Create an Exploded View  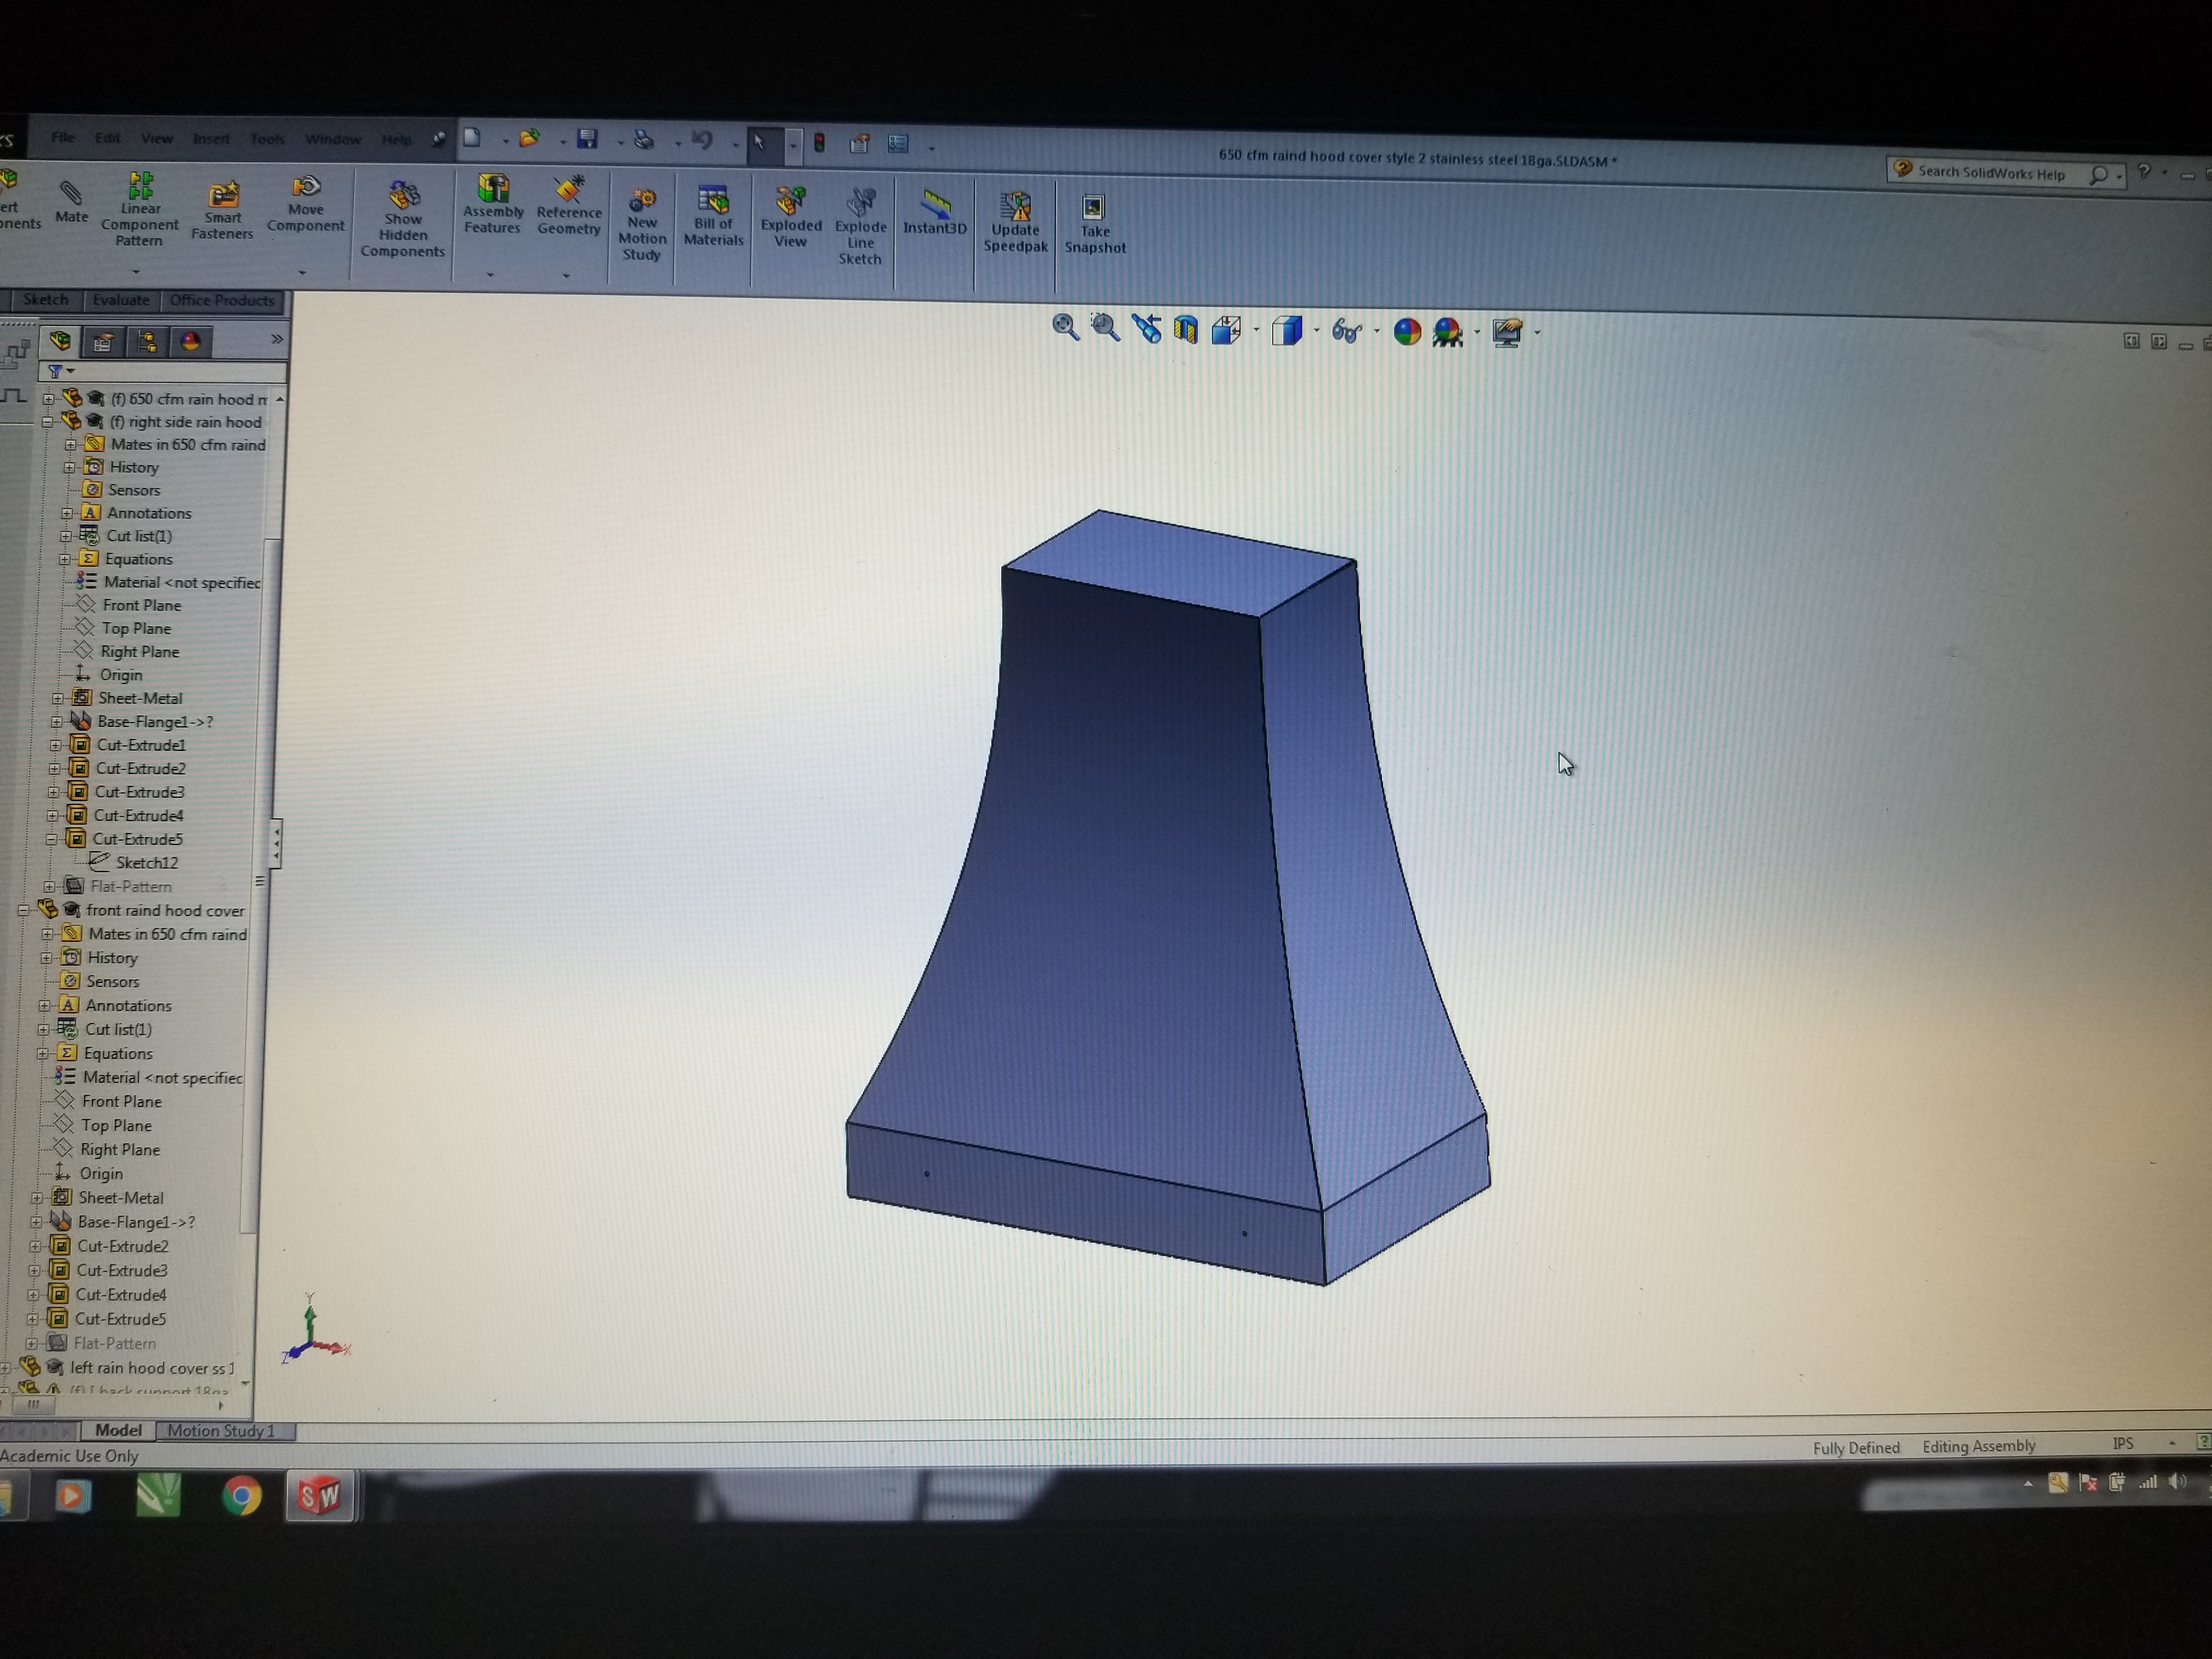[x=790, y=217]
